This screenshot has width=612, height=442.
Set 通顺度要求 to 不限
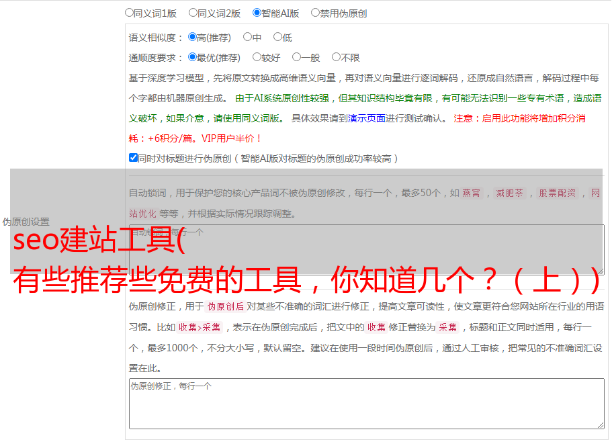coord(336,57)
